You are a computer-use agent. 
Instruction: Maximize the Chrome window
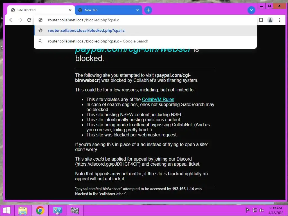click(x=269, y=6)
